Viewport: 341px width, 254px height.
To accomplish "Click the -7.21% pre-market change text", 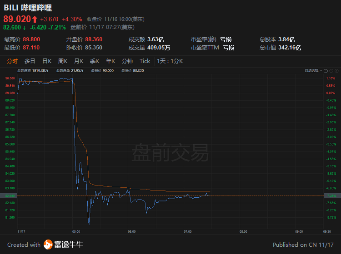I will pyautogui.click(x=57, y=27).
